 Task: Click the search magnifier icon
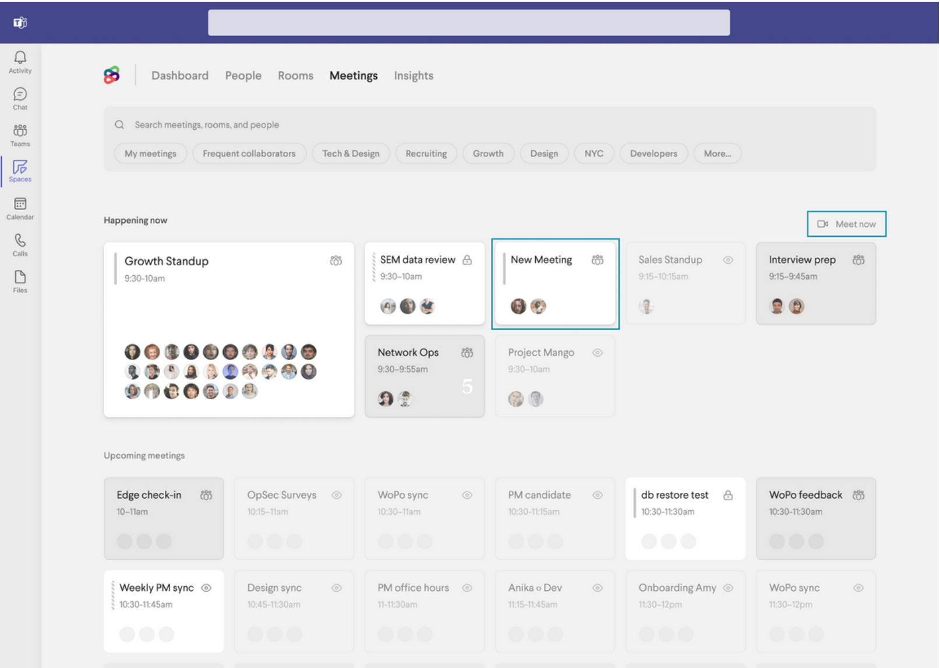coord(119,125)
